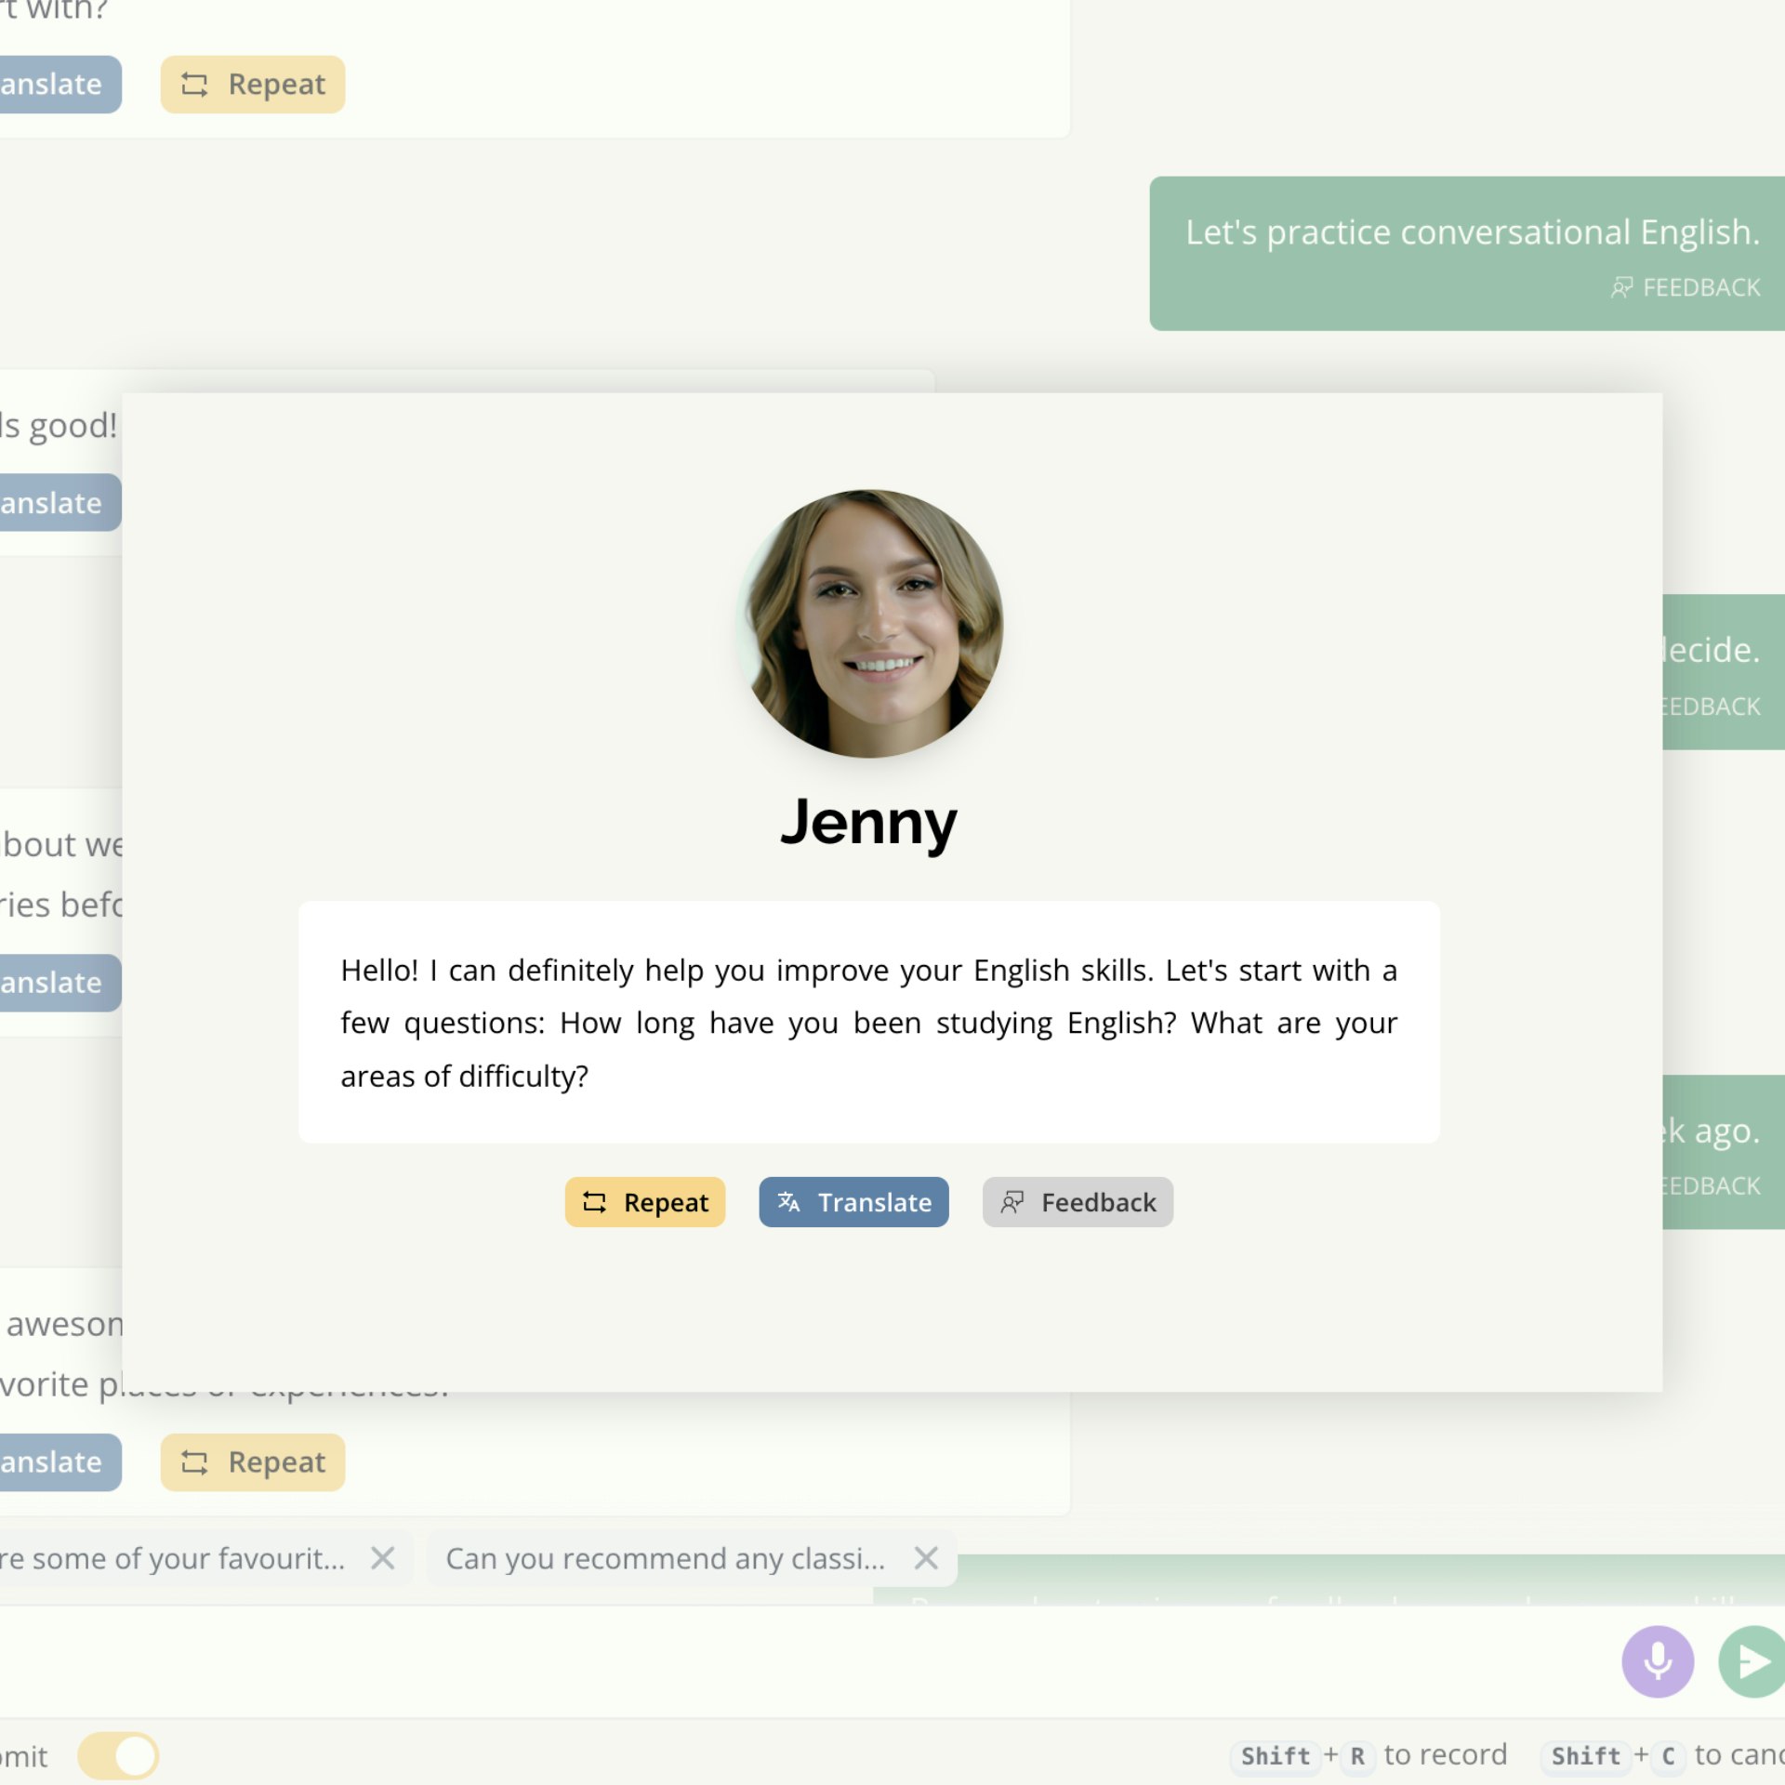
Task: Click Repeat button under Jenny's message
Action: click(644, 1202)
